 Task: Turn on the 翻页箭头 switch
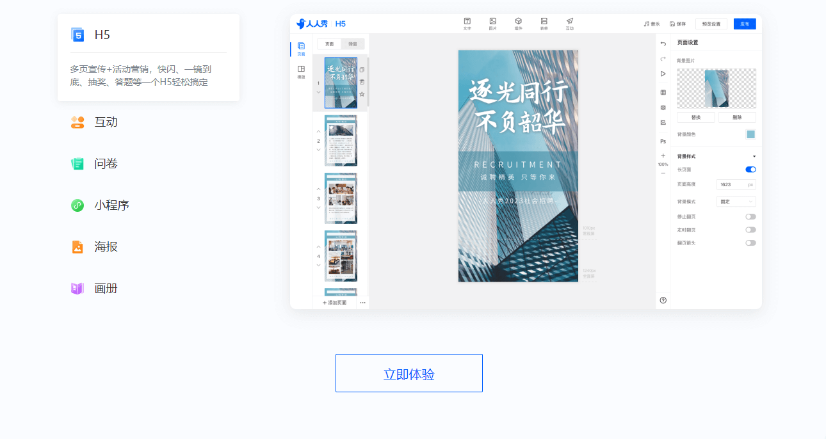pyautogui.click(x=750, y=243)
